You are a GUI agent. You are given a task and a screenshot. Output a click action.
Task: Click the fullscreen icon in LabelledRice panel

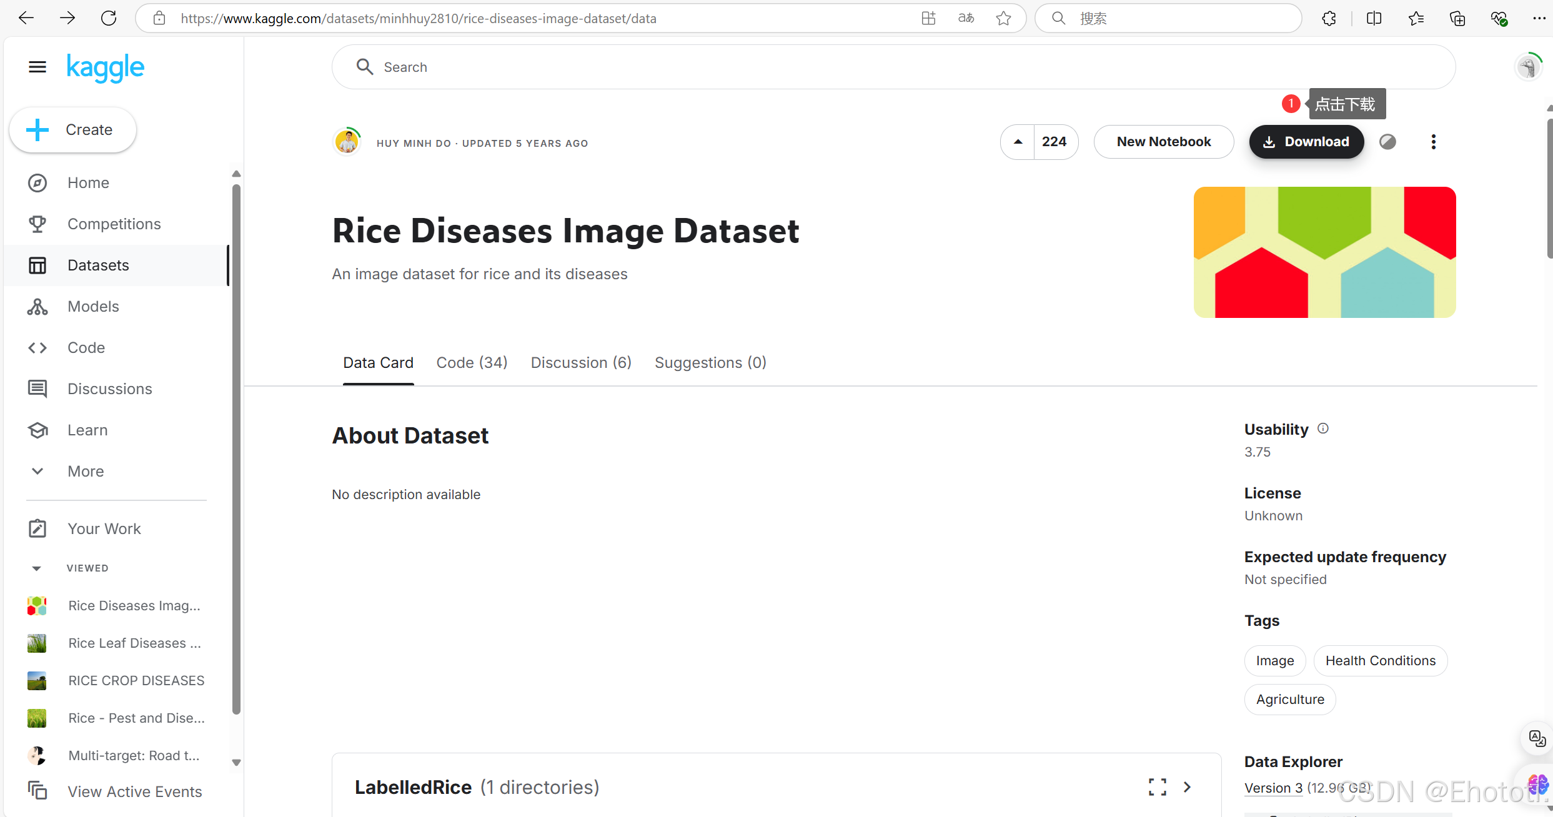click(x=1157, y=787)
